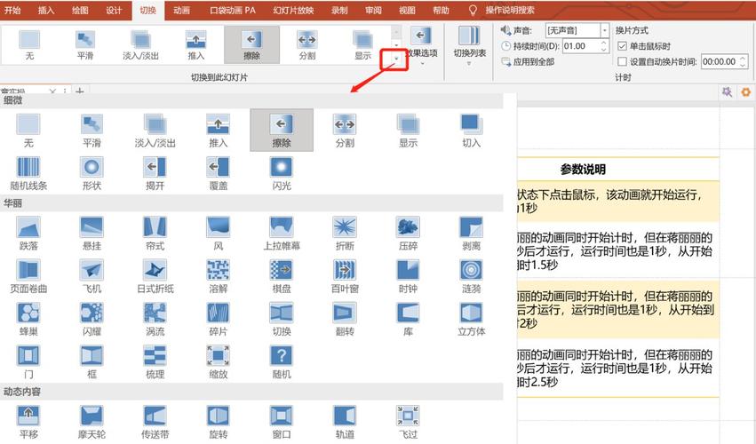
Task: Pick the 飞机 paper-plane transition
Action: (x=92, y=276)
